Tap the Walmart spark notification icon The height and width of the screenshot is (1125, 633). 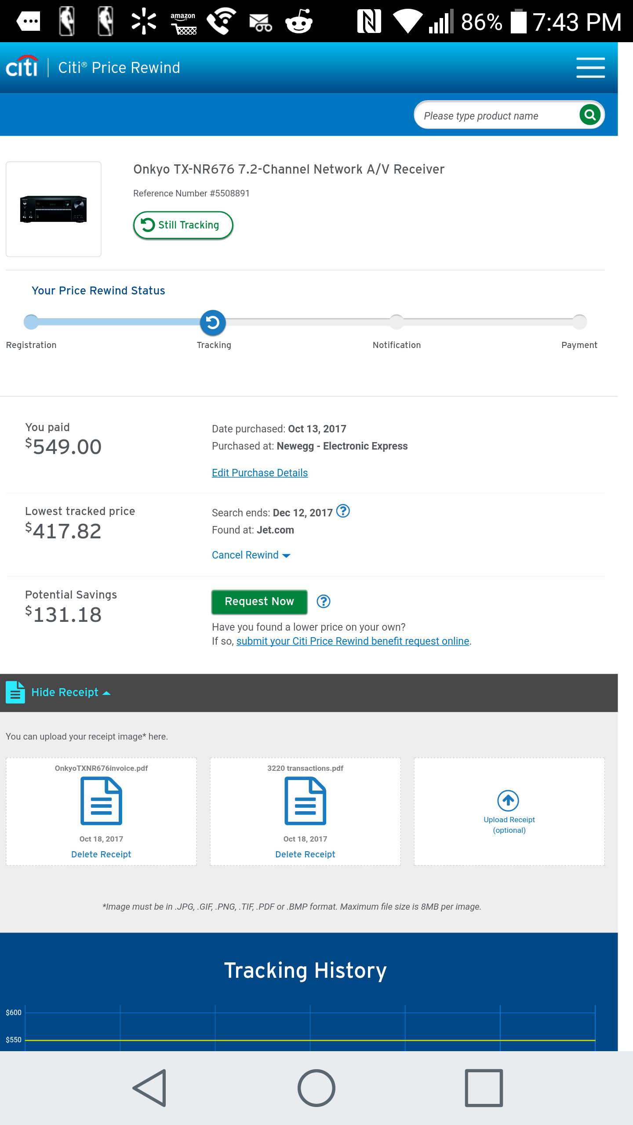144,21
